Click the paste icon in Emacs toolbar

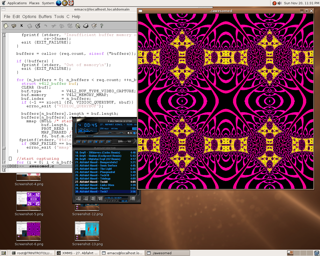(70, 26)
